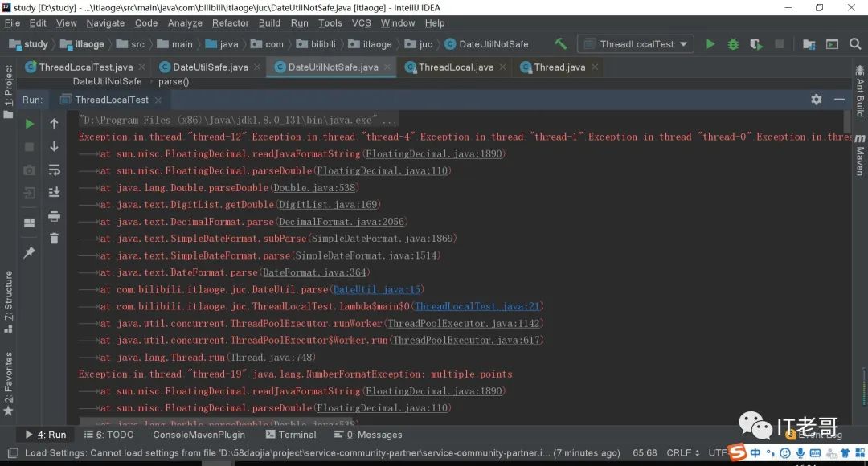Viewport: 868px width, 466px height.
Task: Click the Stop process icon in the Run panel
Action: pyautogui.click(x=30, y=147)
